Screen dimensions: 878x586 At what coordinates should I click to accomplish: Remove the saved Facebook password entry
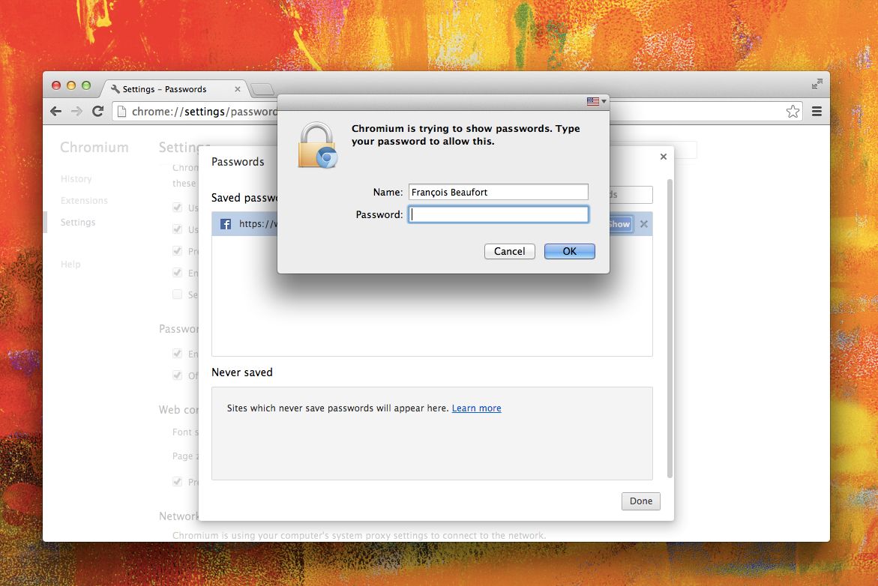pyautogui.click(x=644, y=224)
